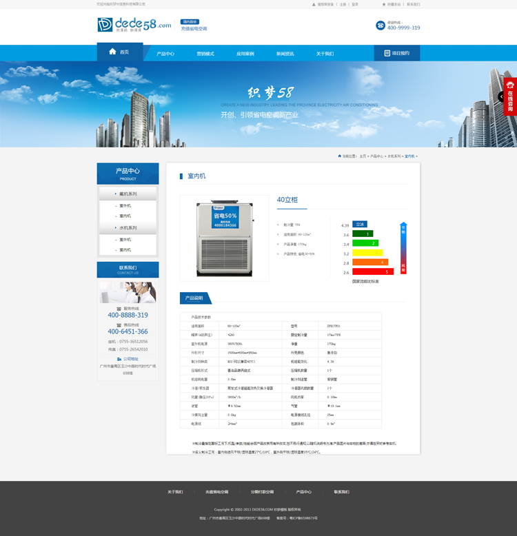
Task: Click the telephone icon beside hotline 400-9999-319
Action: click(381, 25)
